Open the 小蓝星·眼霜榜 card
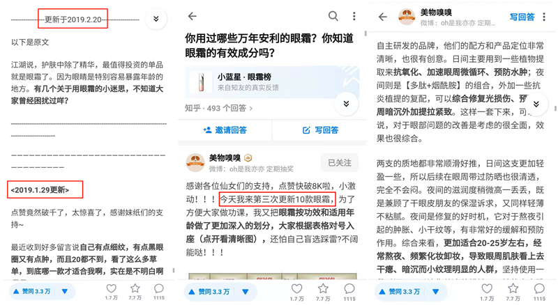The height and width of the screenshot is (305, 558). tap(272, 82)
